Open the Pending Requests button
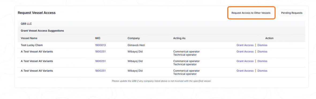The height and width of the screenshot is (99, 316). click(x=292, y=13)
